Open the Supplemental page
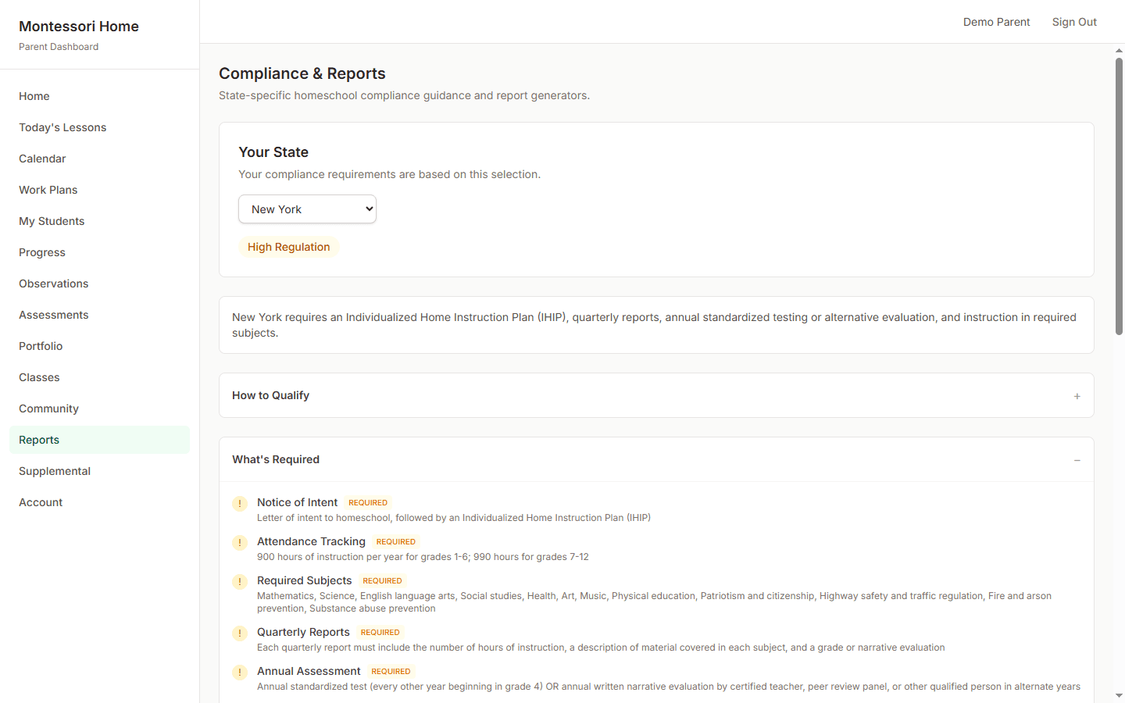 point(55,471)
